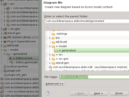Click the src-gen folder icon in the dialog tree
This screenshot has height=97, width=129.
(x=53, y=59)
